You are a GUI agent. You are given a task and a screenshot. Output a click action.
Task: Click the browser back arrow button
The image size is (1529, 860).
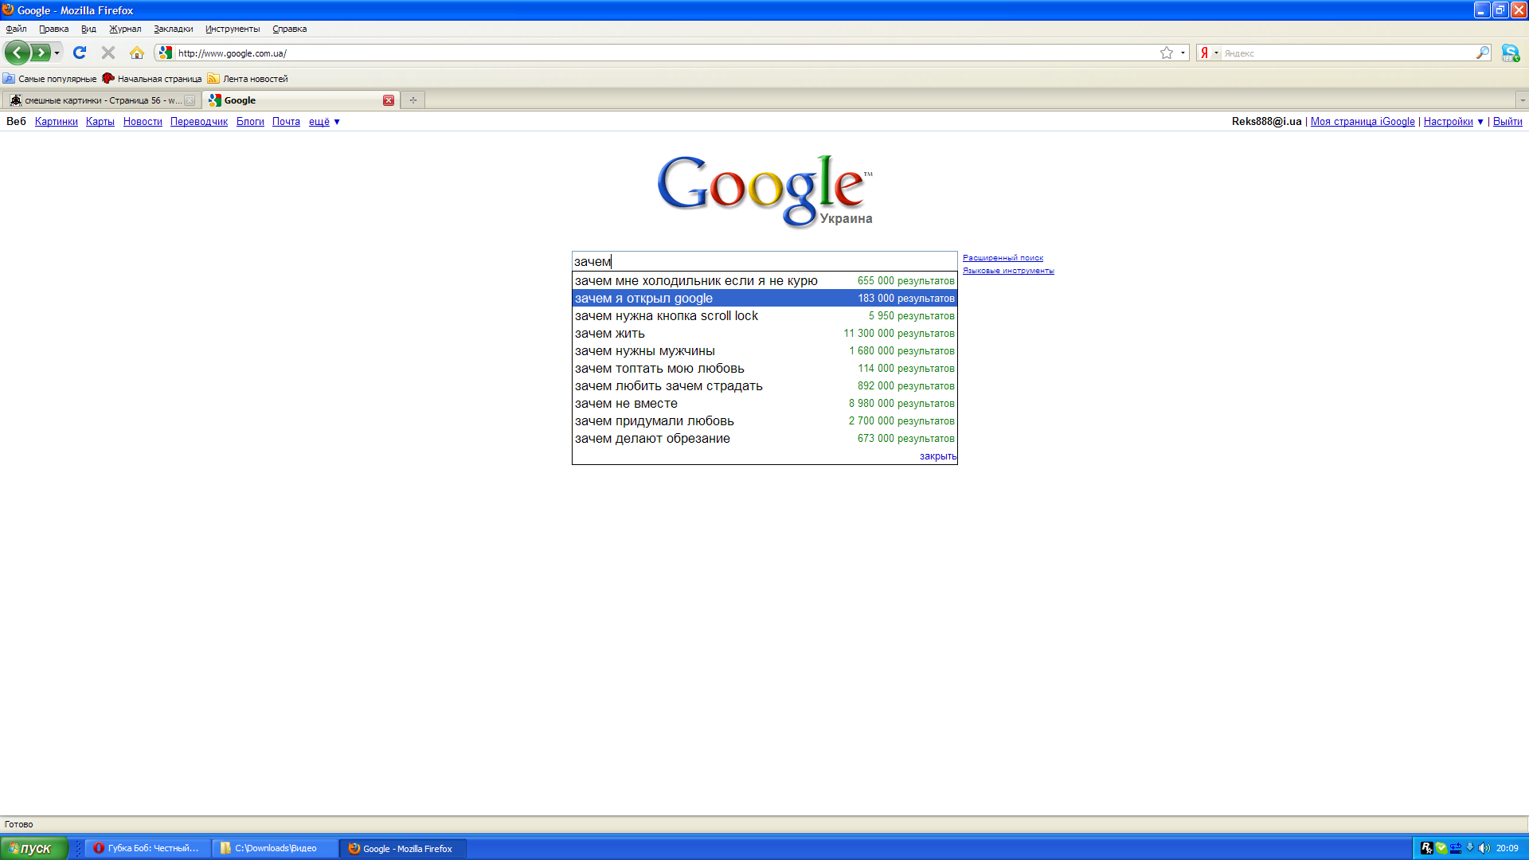(17, 53)
